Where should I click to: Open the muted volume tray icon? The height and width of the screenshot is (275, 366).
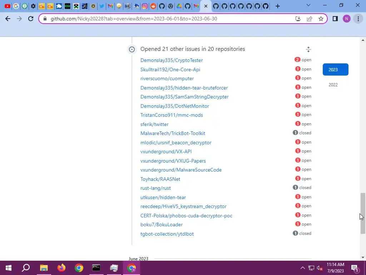pos(320,268)
